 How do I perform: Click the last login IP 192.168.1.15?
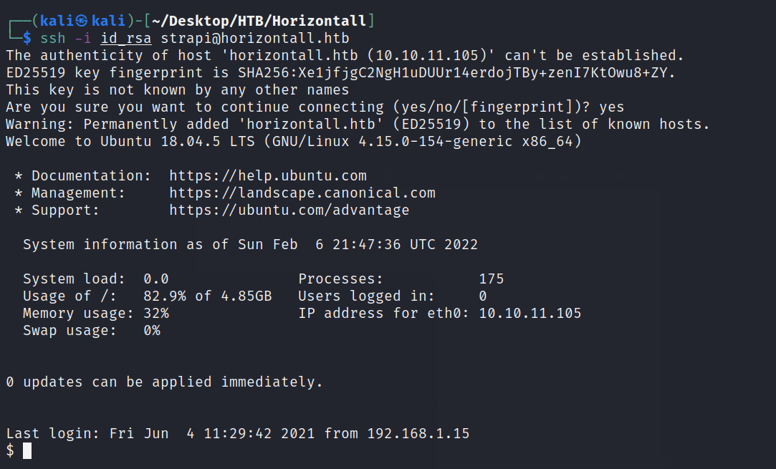[418, 433]
